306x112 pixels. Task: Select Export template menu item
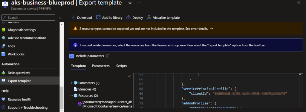[30, 81]
